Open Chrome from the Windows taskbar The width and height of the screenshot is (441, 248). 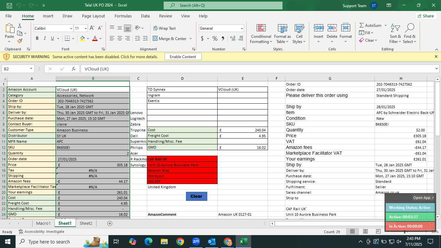coord(180,242)
